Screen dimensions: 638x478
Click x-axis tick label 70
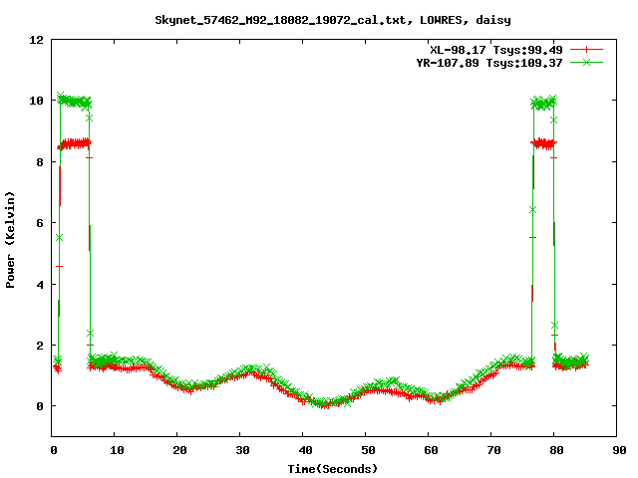493,450
